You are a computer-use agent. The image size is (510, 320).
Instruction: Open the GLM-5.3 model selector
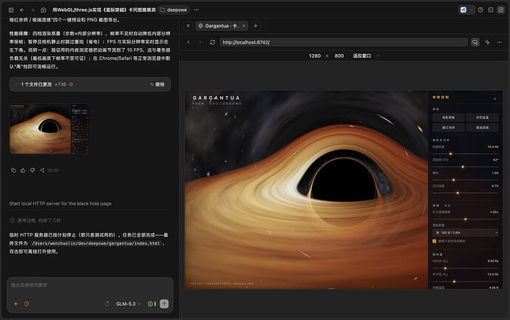128,304
